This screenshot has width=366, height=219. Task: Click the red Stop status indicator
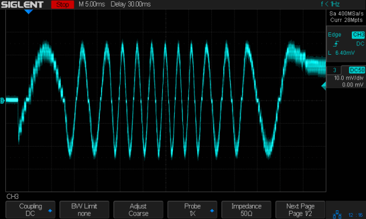[x=63, y=5]
